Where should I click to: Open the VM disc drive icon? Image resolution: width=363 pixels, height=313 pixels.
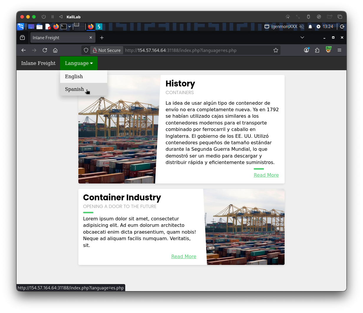coord(319,17)
